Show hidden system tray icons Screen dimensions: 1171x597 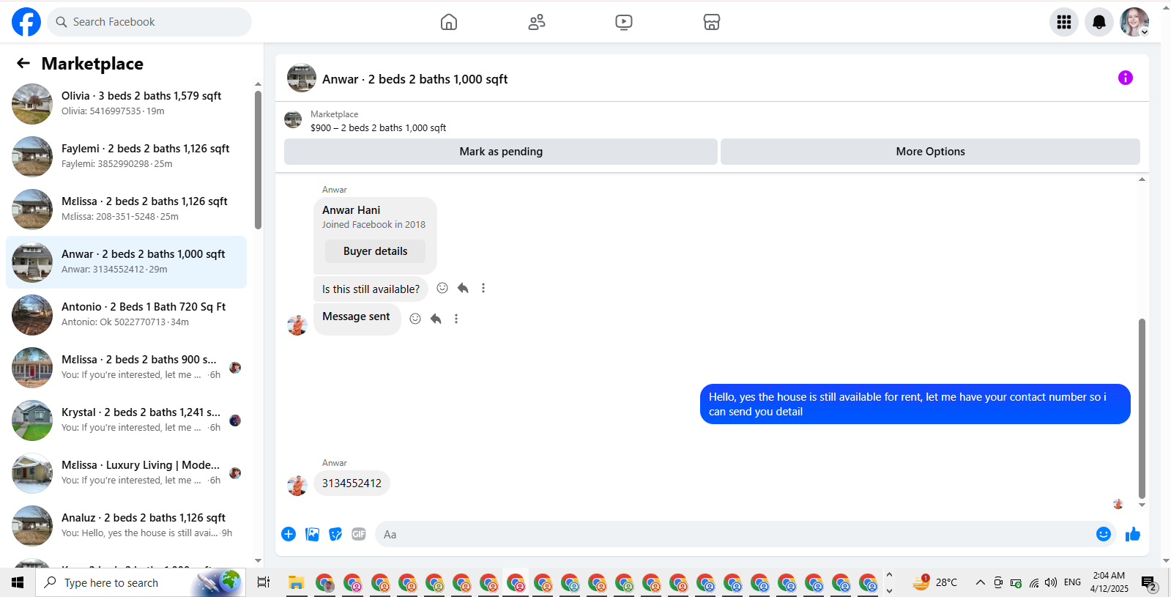pyautogui.click(x=980, y=582)
